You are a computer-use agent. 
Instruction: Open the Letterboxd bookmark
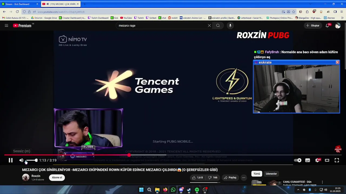(250, 18)
